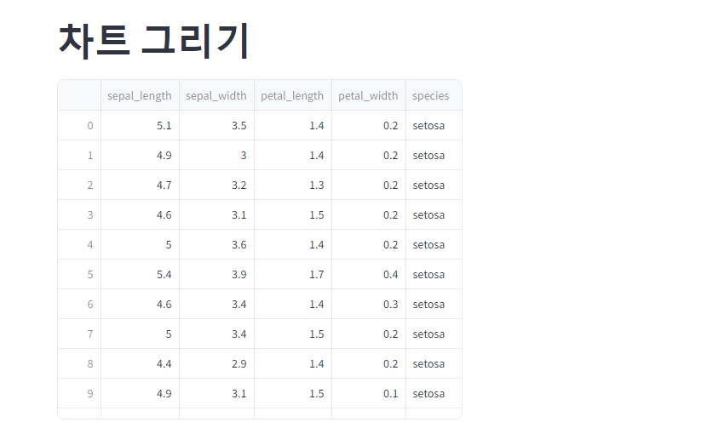
Task: Click species setosa in row 5
Action: [434, 274]
